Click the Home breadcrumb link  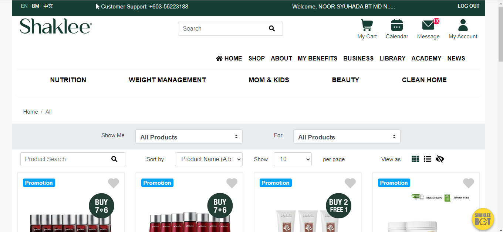30,112
